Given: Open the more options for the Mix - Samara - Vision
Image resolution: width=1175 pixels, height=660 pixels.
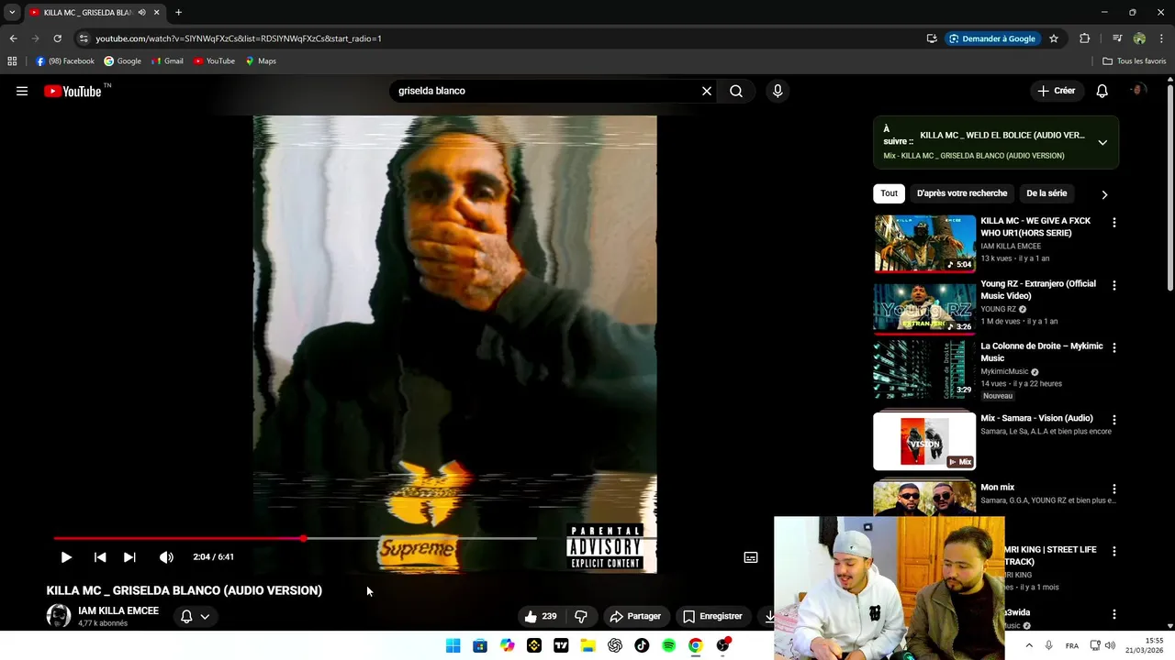Looking at the screenshot, I should coord(1114,420).
